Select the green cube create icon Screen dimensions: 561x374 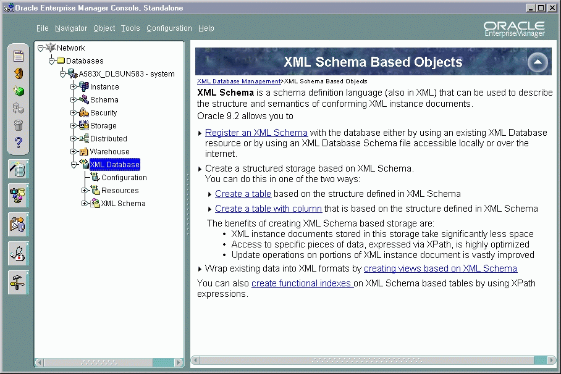point(18,89)
